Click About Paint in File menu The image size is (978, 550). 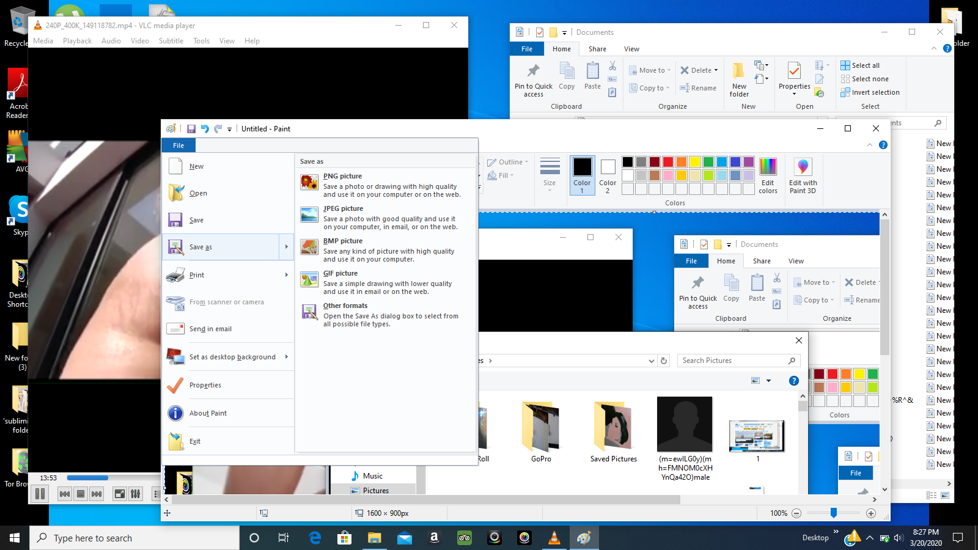[x=228, y=413]
